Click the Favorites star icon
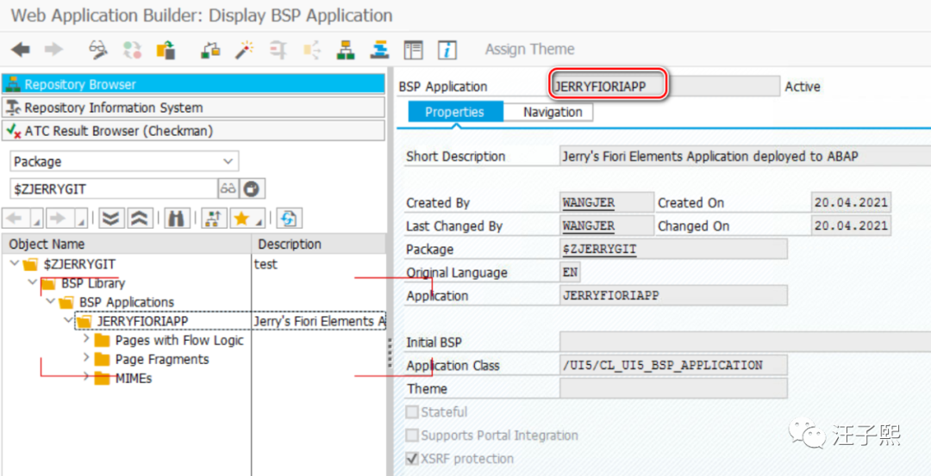The width and height of the screenshot is (931, 476). pyautogui.click(x=241, y=219)
